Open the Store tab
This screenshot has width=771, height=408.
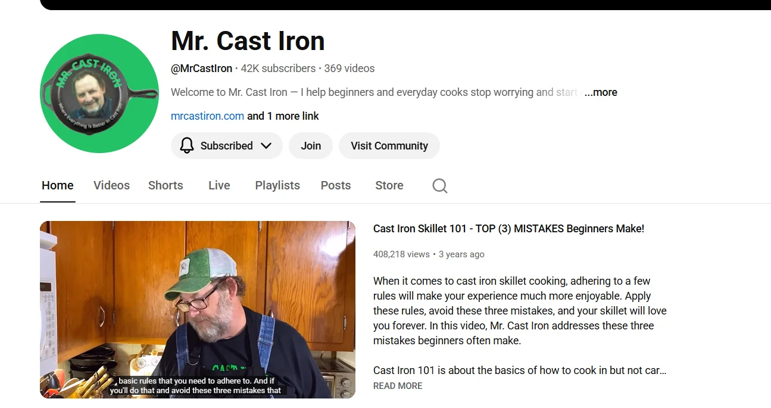[x=389, y=185]
